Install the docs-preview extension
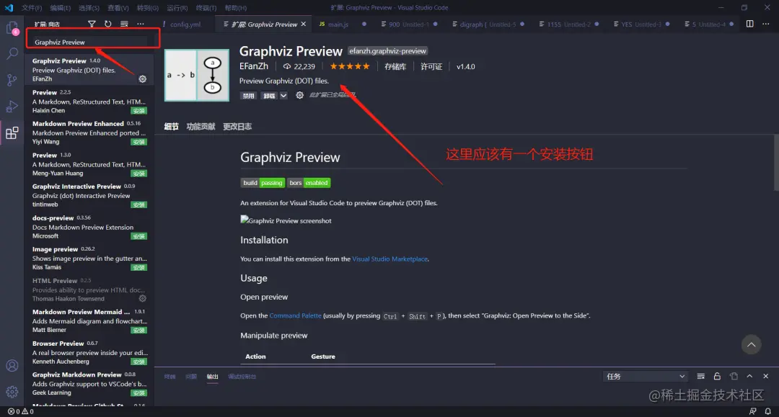The width and height of the screenshot is (779, 417). tap(138, 236)
